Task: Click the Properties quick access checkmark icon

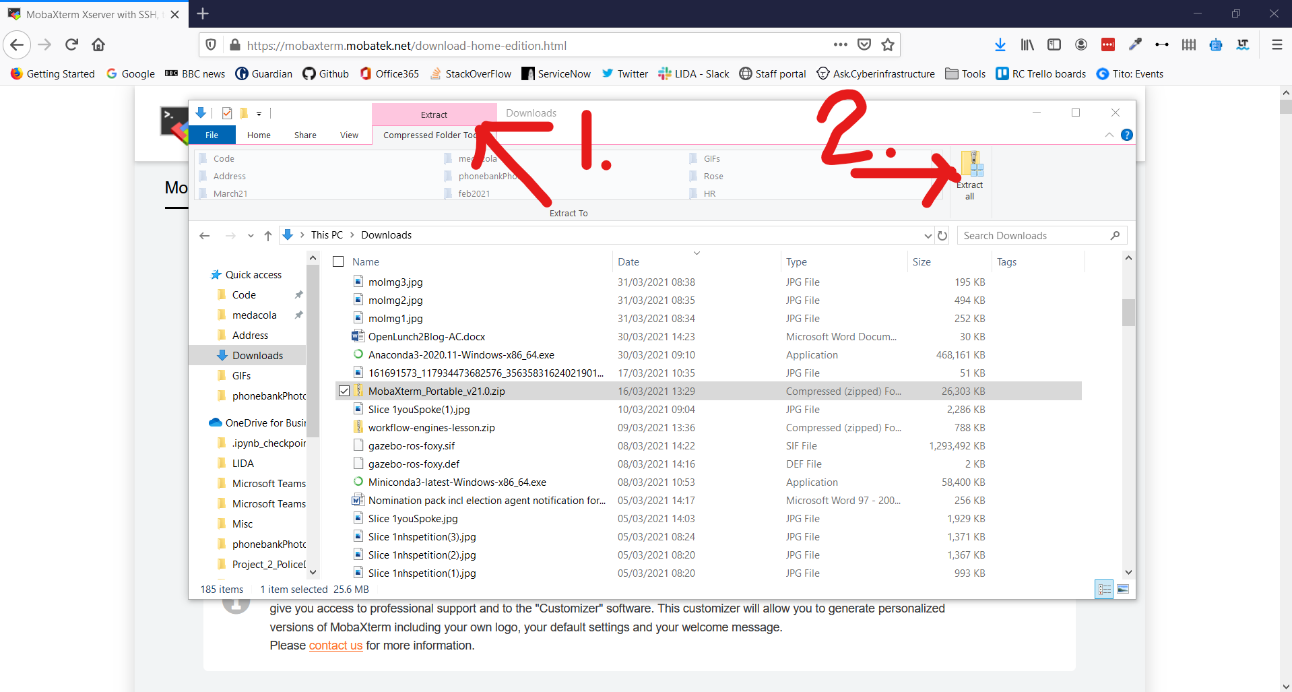Action: 227,113
